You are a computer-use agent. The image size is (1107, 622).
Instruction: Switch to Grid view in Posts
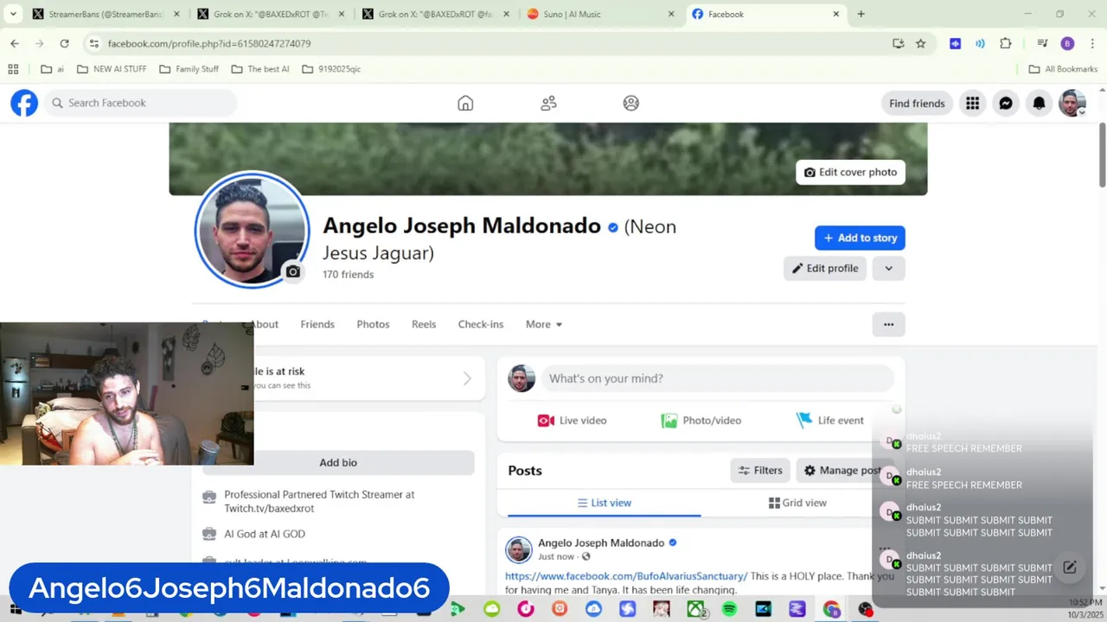[x=797, y=503]
